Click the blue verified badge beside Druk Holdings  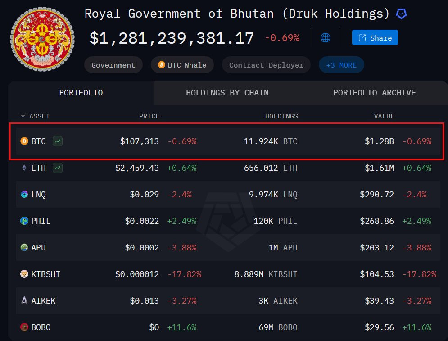point(401,14)
